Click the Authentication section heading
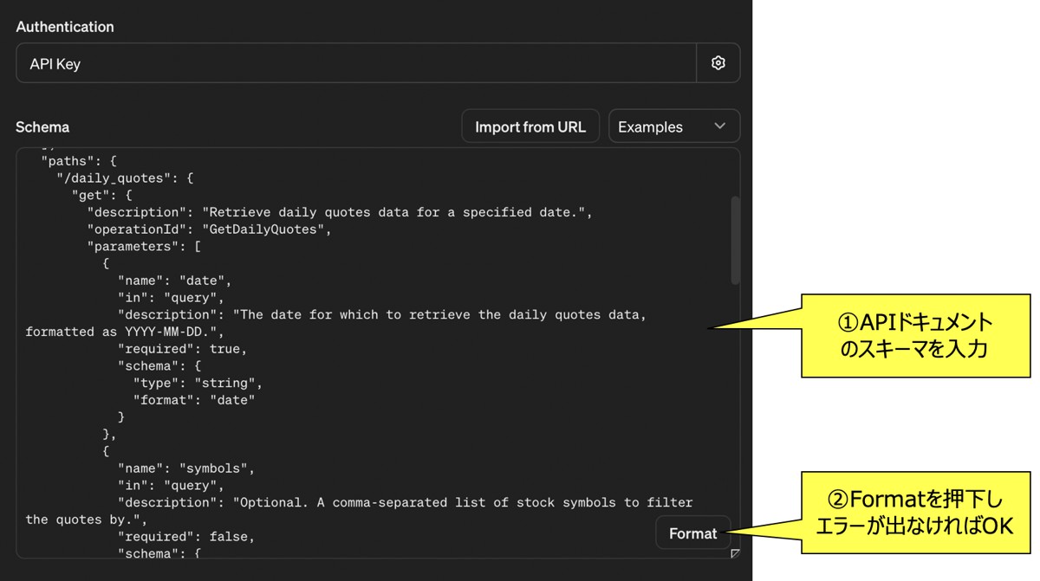This screenshot has height=581, width=1040. click(x=65, y=27)
